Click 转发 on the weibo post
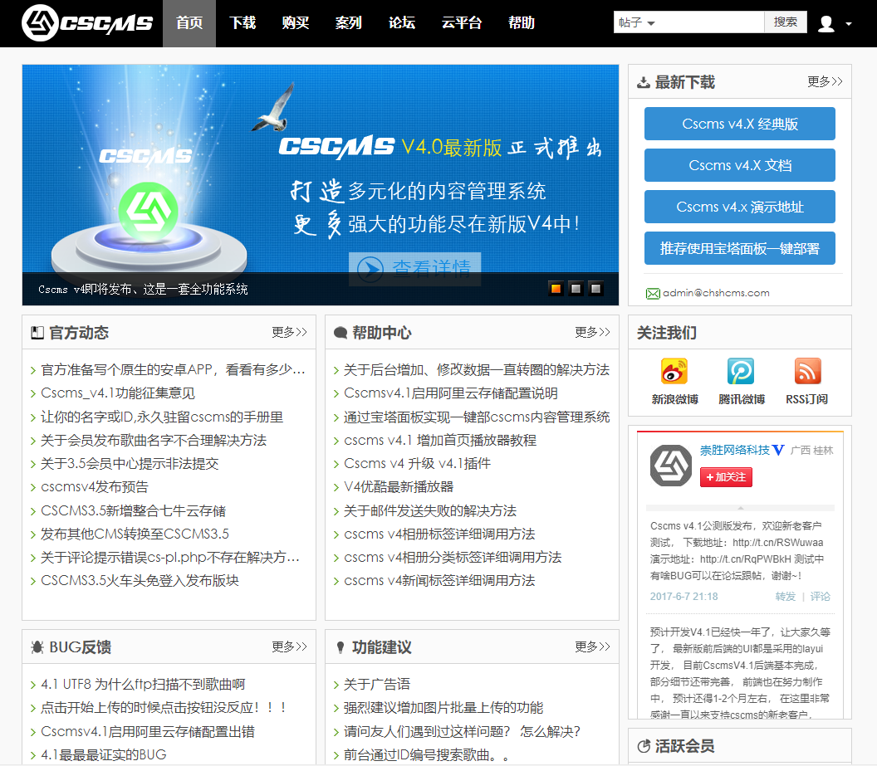The image size is (877, 766). coord(786,597)
